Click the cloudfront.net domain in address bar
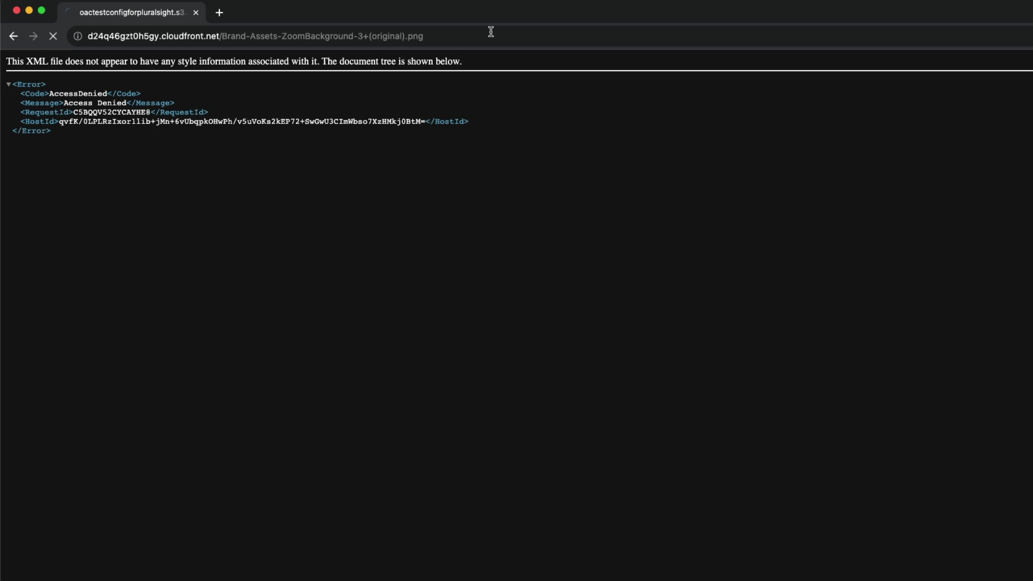The height and width of the screenshot is (581, 1033). coord(153,36)
